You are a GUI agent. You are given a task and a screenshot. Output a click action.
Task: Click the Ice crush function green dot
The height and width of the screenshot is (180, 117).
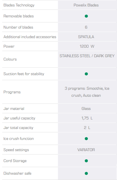pos(86,139)
